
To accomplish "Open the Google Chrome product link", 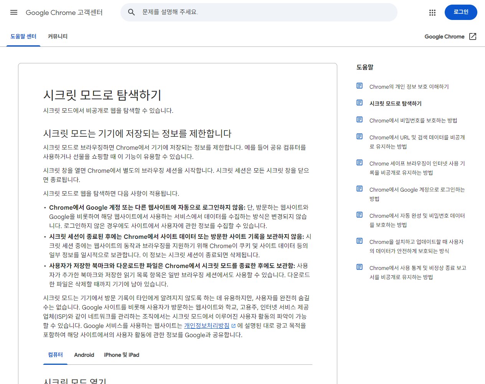I will click(444, 36).
